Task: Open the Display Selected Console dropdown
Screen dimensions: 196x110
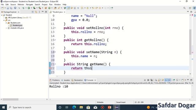Action: click(x=180, y=80)
